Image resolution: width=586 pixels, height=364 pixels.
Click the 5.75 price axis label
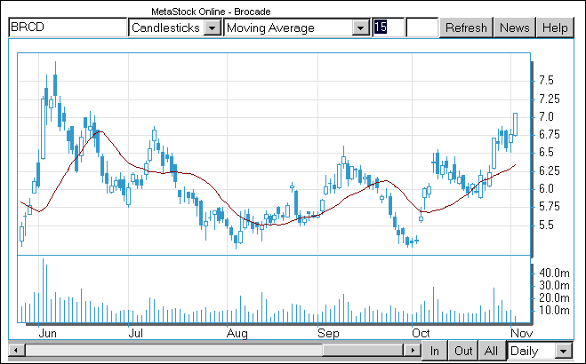pos(550,207)
